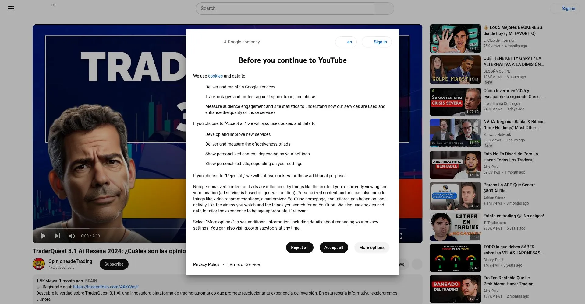Open Japanese candles gauges thumbnail
The height and width of the screenshot is (304, 585).
click(456, 258)
